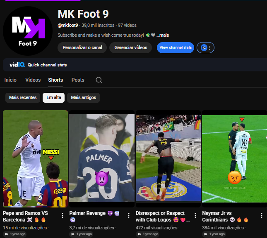The image size is (267, 238).
Task: Switch to the Início tab
Action: [x=10, y=80]
